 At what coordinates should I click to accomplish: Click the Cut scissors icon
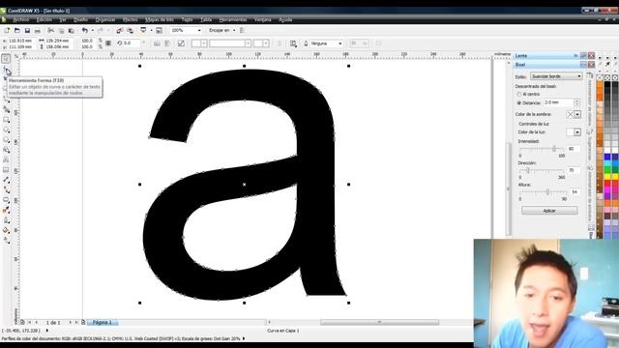51,30
